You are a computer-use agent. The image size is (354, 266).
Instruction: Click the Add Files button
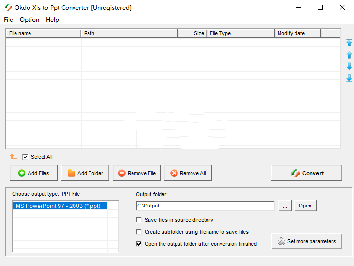34,173
